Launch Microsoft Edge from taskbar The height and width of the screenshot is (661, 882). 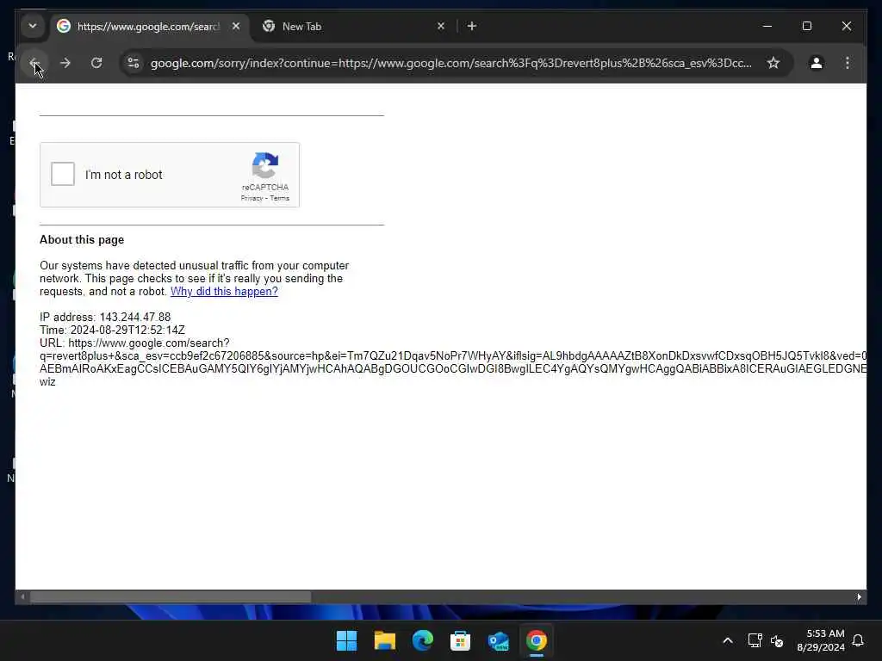[x=422, y=640]
